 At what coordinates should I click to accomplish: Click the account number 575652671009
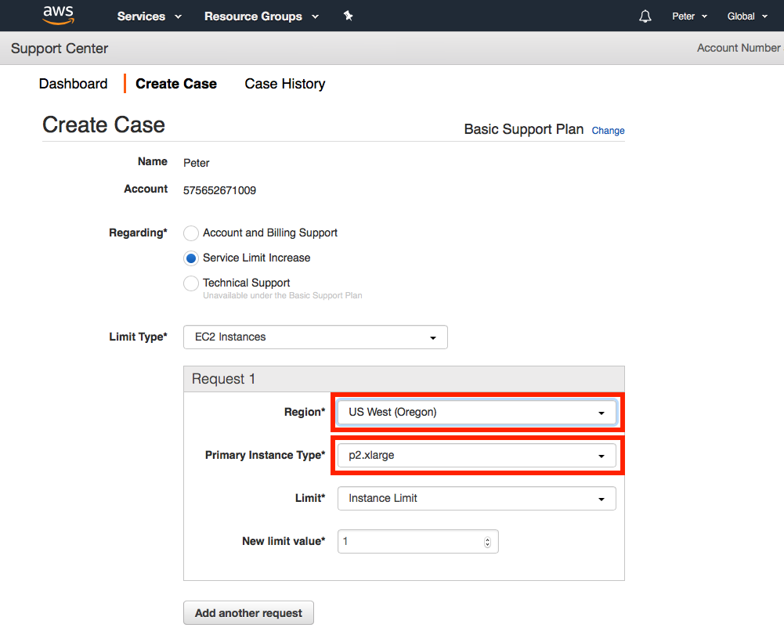point(219,190)
